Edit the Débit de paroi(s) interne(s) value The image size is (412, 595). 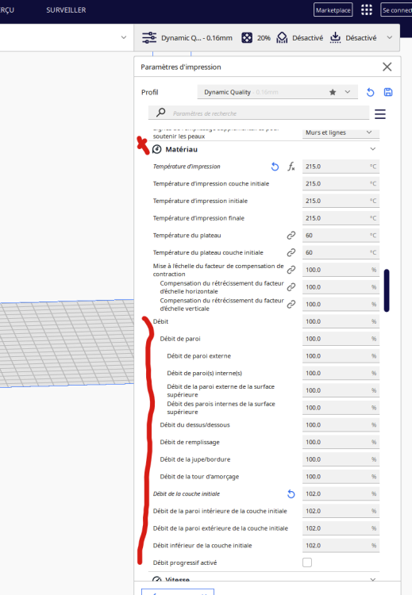[341, 373]
